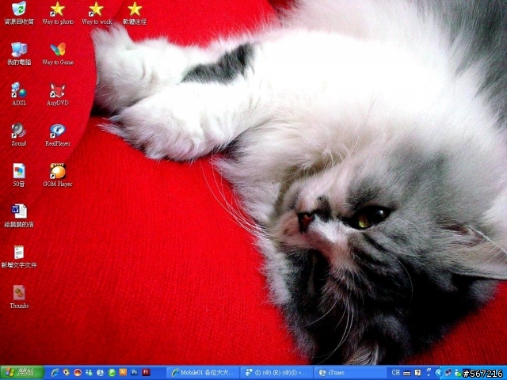Select the Way to work shortcut

coord(97,13)
